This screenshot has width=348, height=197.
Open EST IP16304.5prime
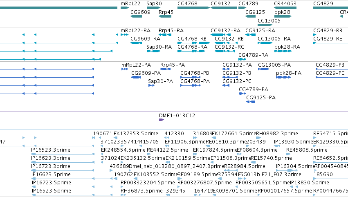click(x=295, y=166)
